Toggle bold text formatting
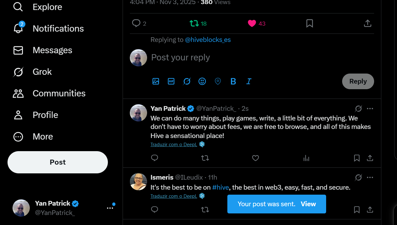The height and width of the screenshot is (225, 397). coord(233,81)
